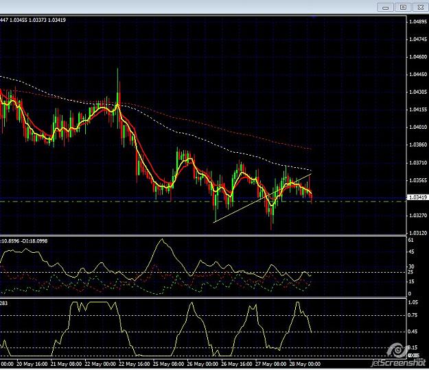Click the 1.04010 price axis label

click(418, 127)
